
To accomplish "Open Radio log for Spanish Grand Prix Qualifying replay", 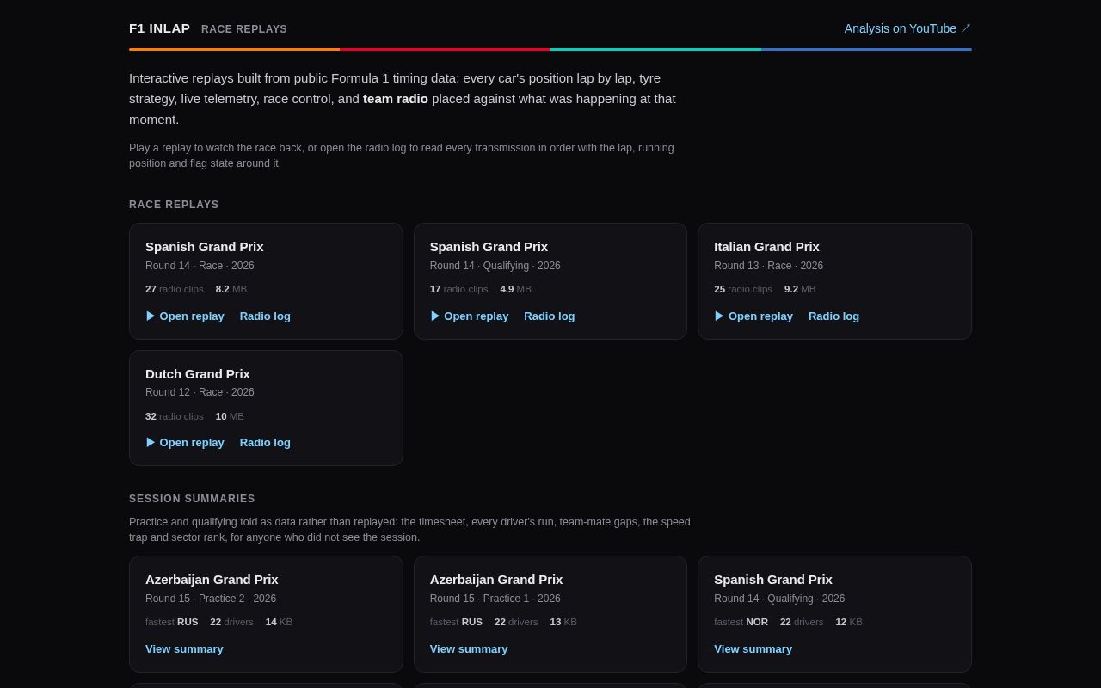I will coord(550,316).
